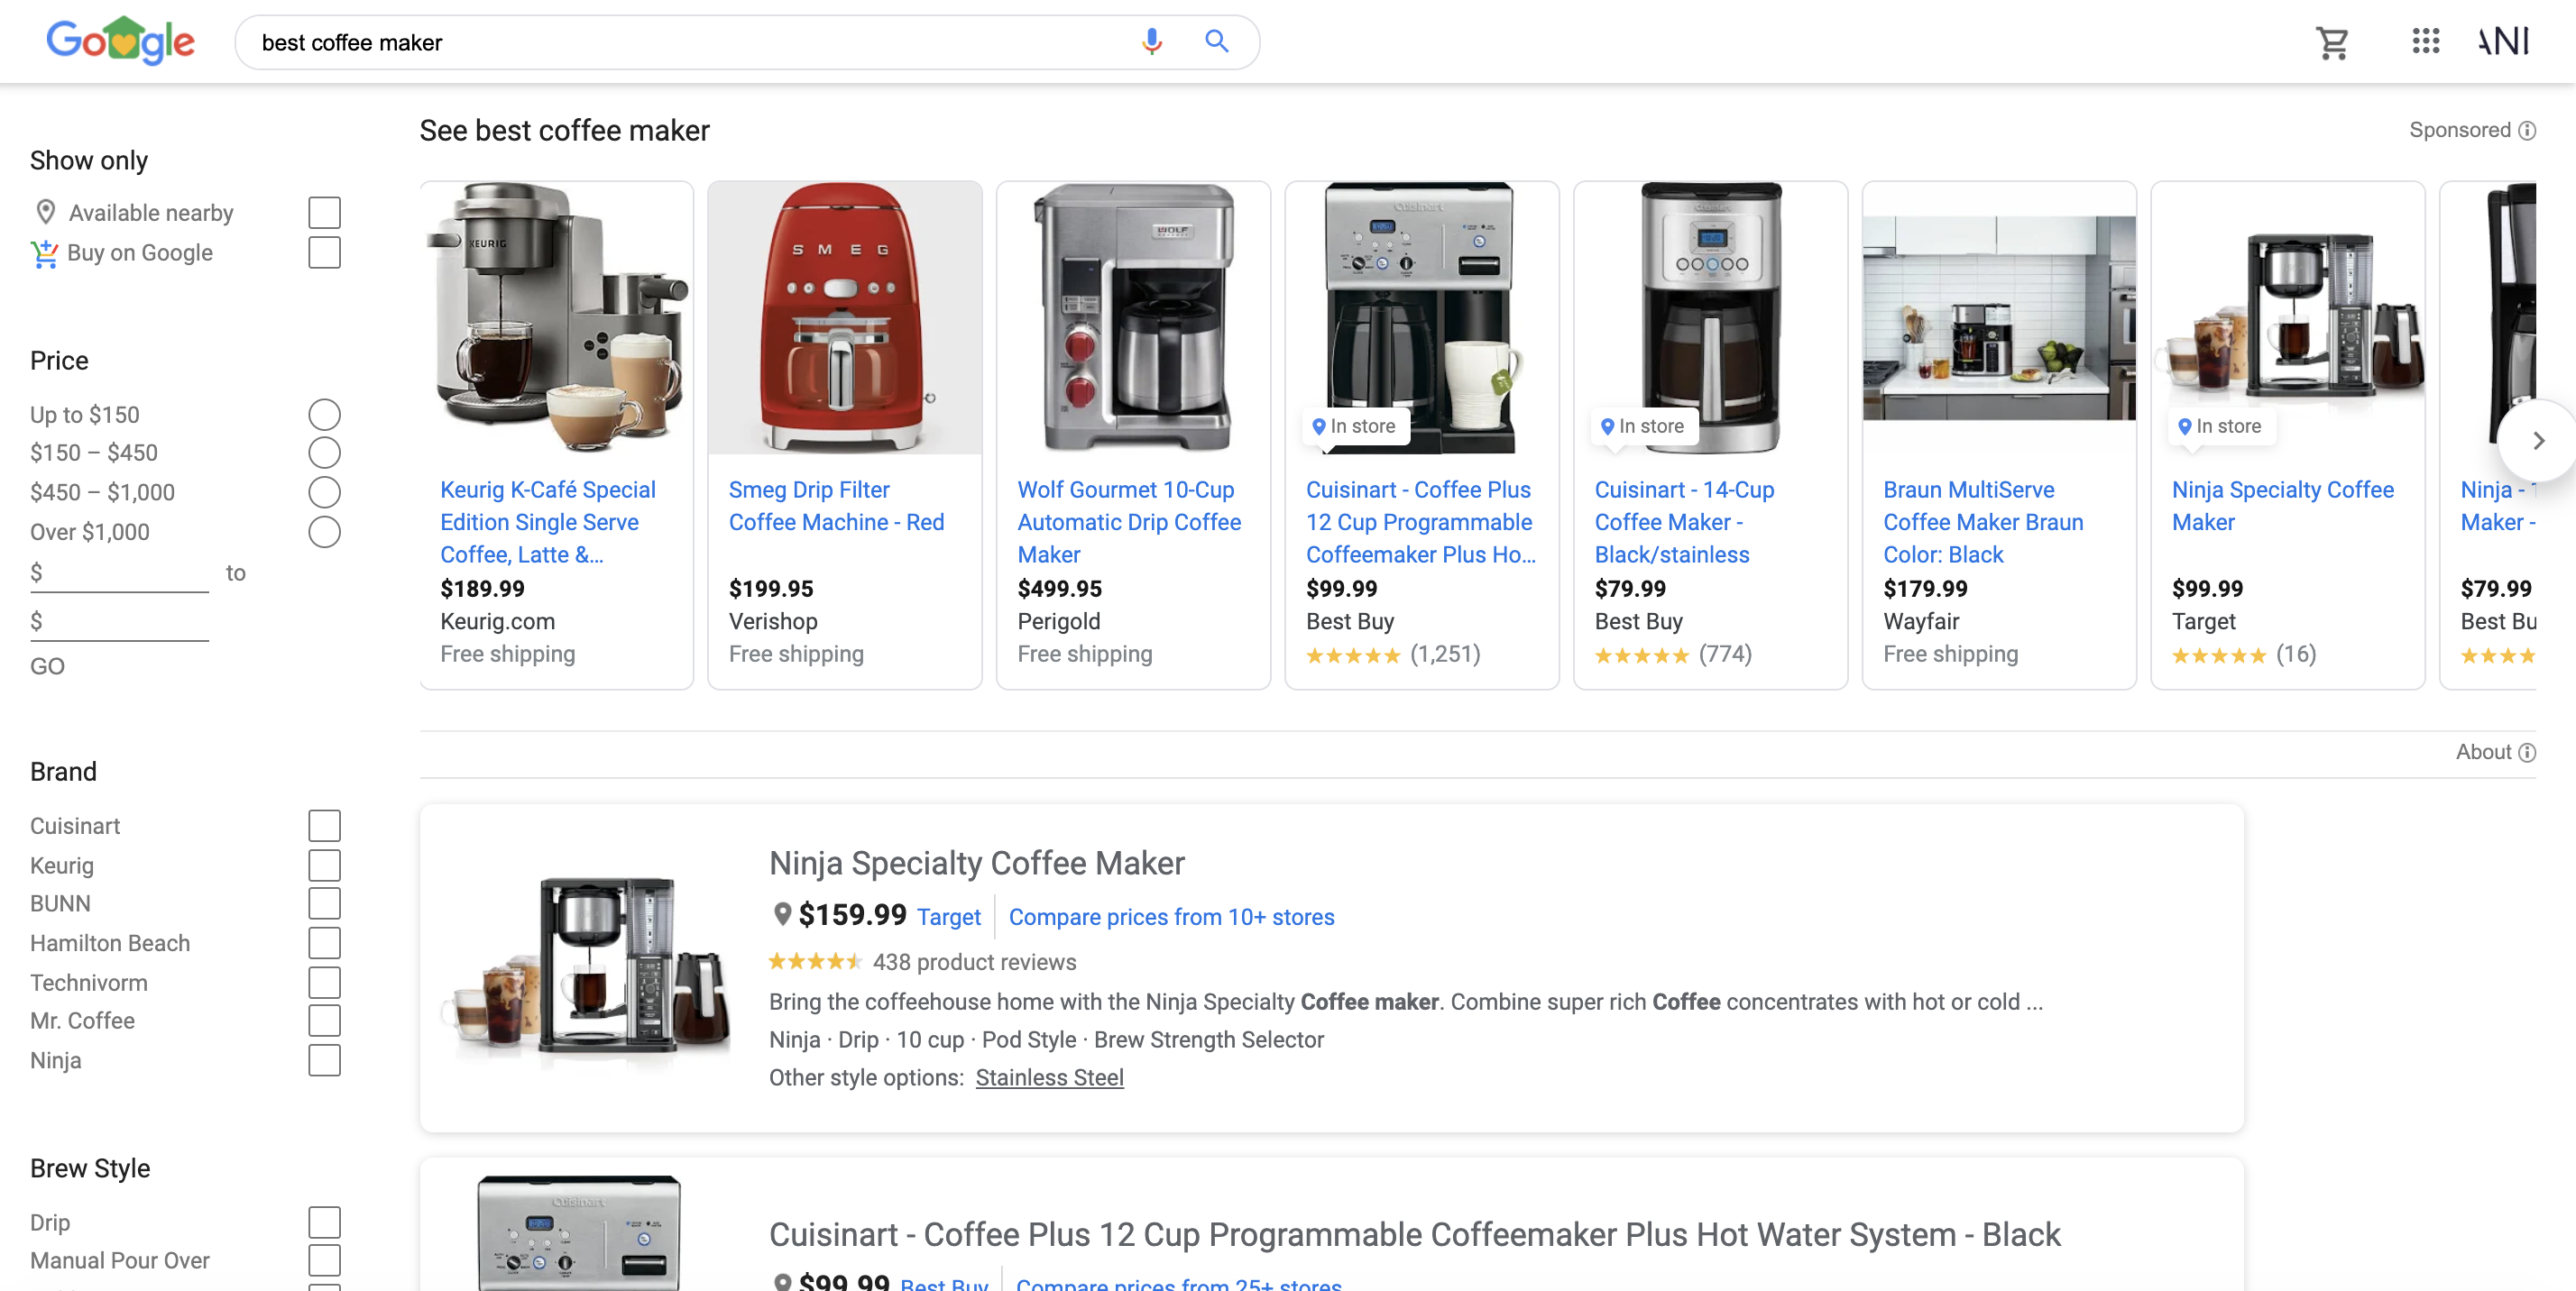Open Compare prices from 10+ stores link
The width and height of the screenshot is (2576, 1291).
click(x=1171, y=916)
